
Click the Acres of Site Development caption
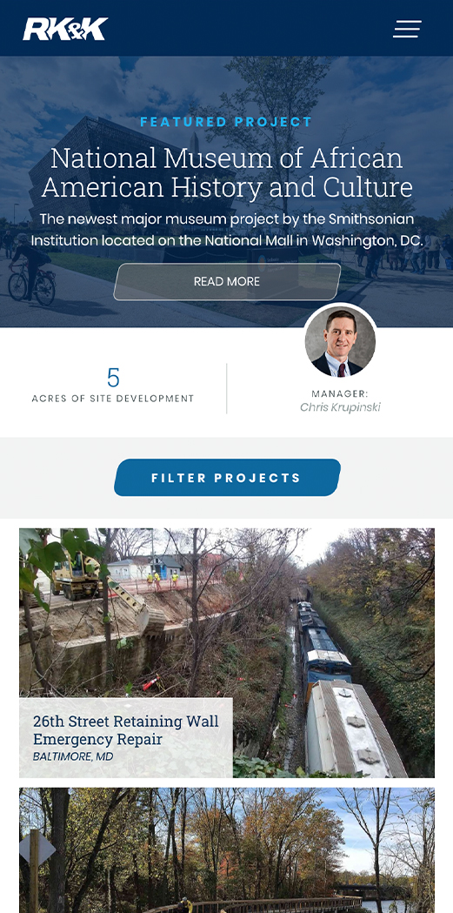pos(113,399)
